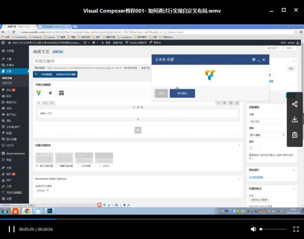
Task: Select the second page header radio option
Action: pos(57,166)
